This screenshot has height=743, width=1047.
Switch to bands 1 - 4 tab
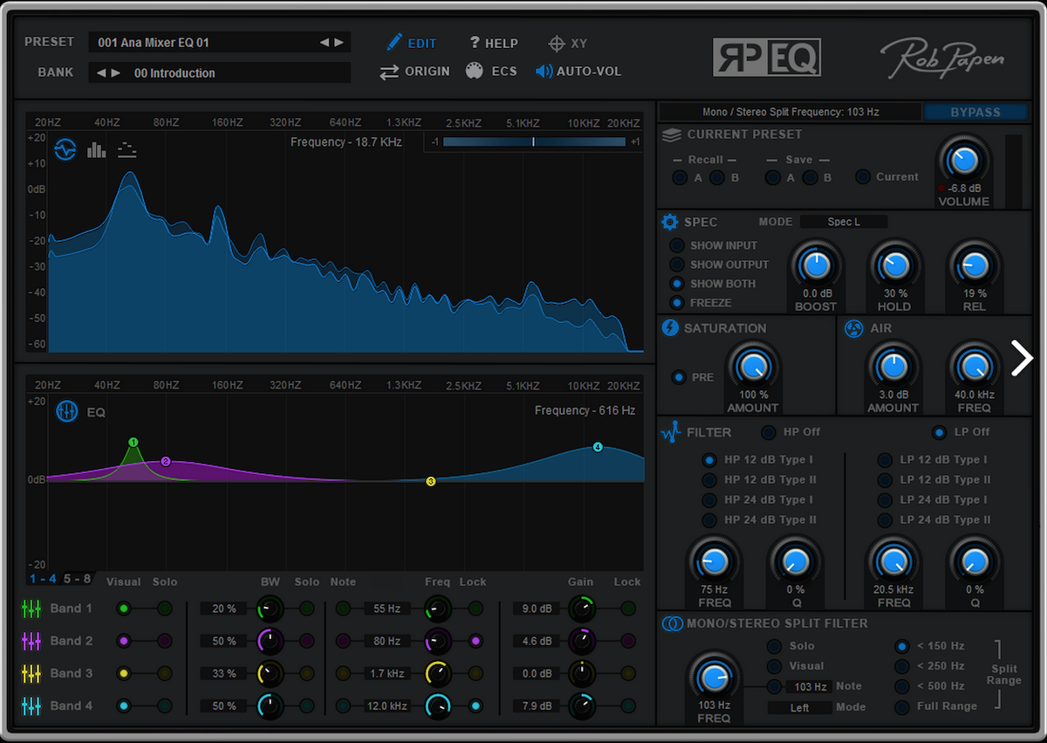43,579
